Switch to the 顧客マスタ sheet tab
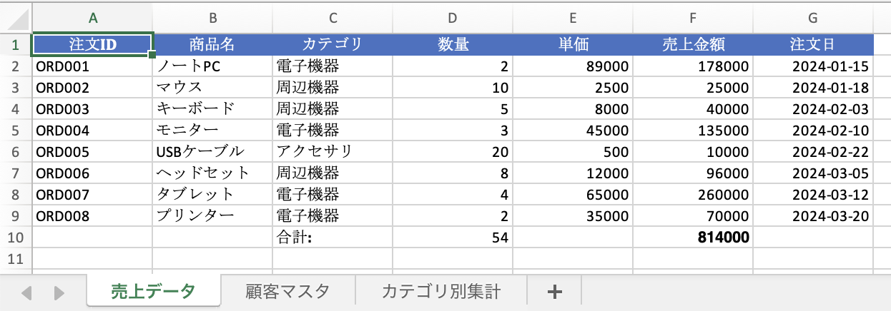The height and width of the screenshot is (311, 891). 287,291
